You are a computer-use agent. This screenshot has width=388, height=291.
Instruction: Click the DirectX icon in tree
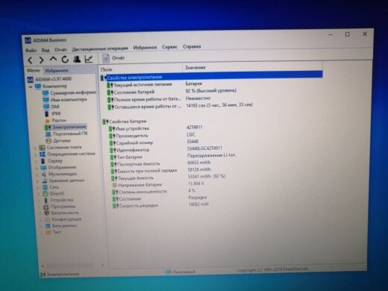point(46,193)
